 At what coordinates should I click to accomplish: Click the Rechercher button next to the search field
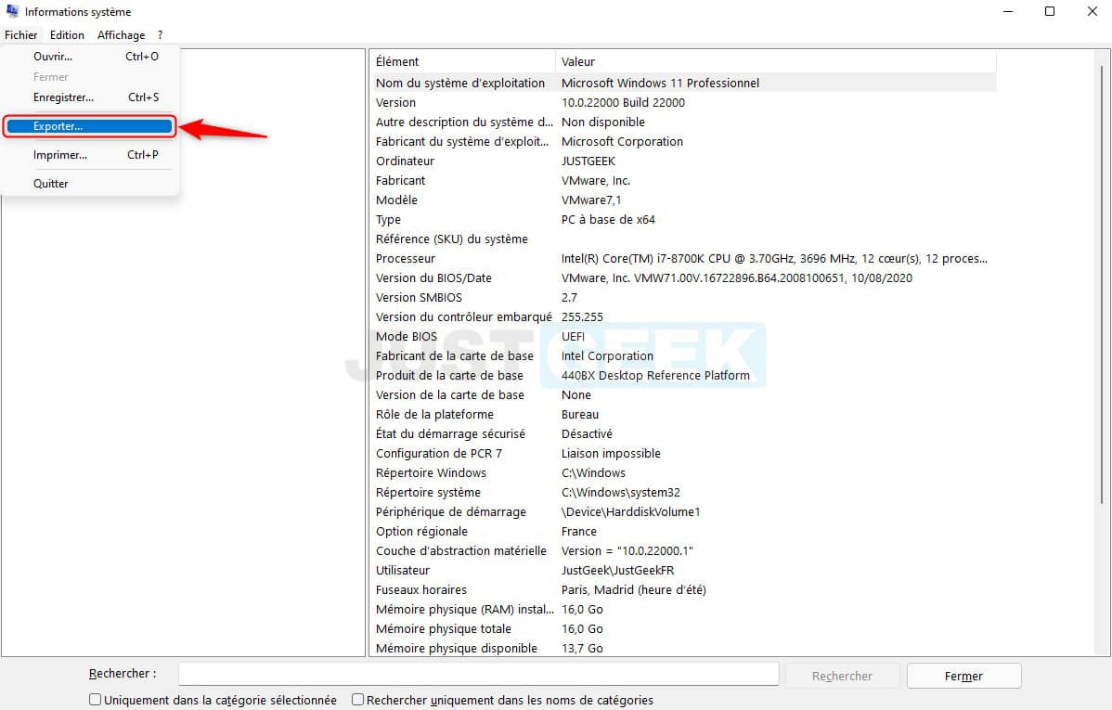click(x=842, y=676)
